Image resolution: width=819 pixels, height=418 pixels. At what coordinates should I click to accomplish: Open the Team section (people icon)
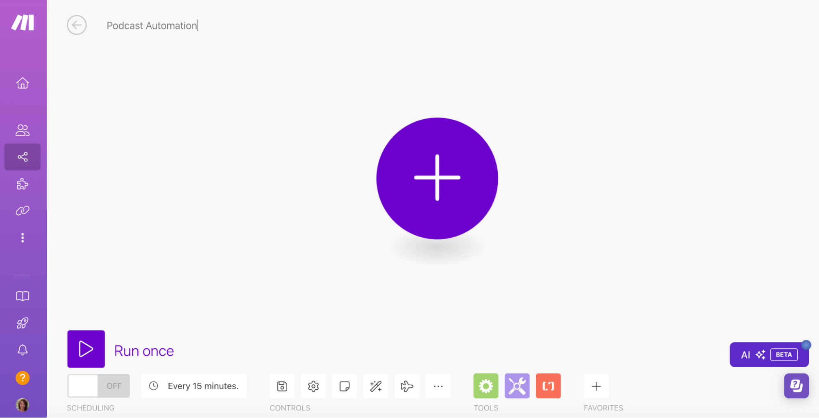(x=23, y=130)
